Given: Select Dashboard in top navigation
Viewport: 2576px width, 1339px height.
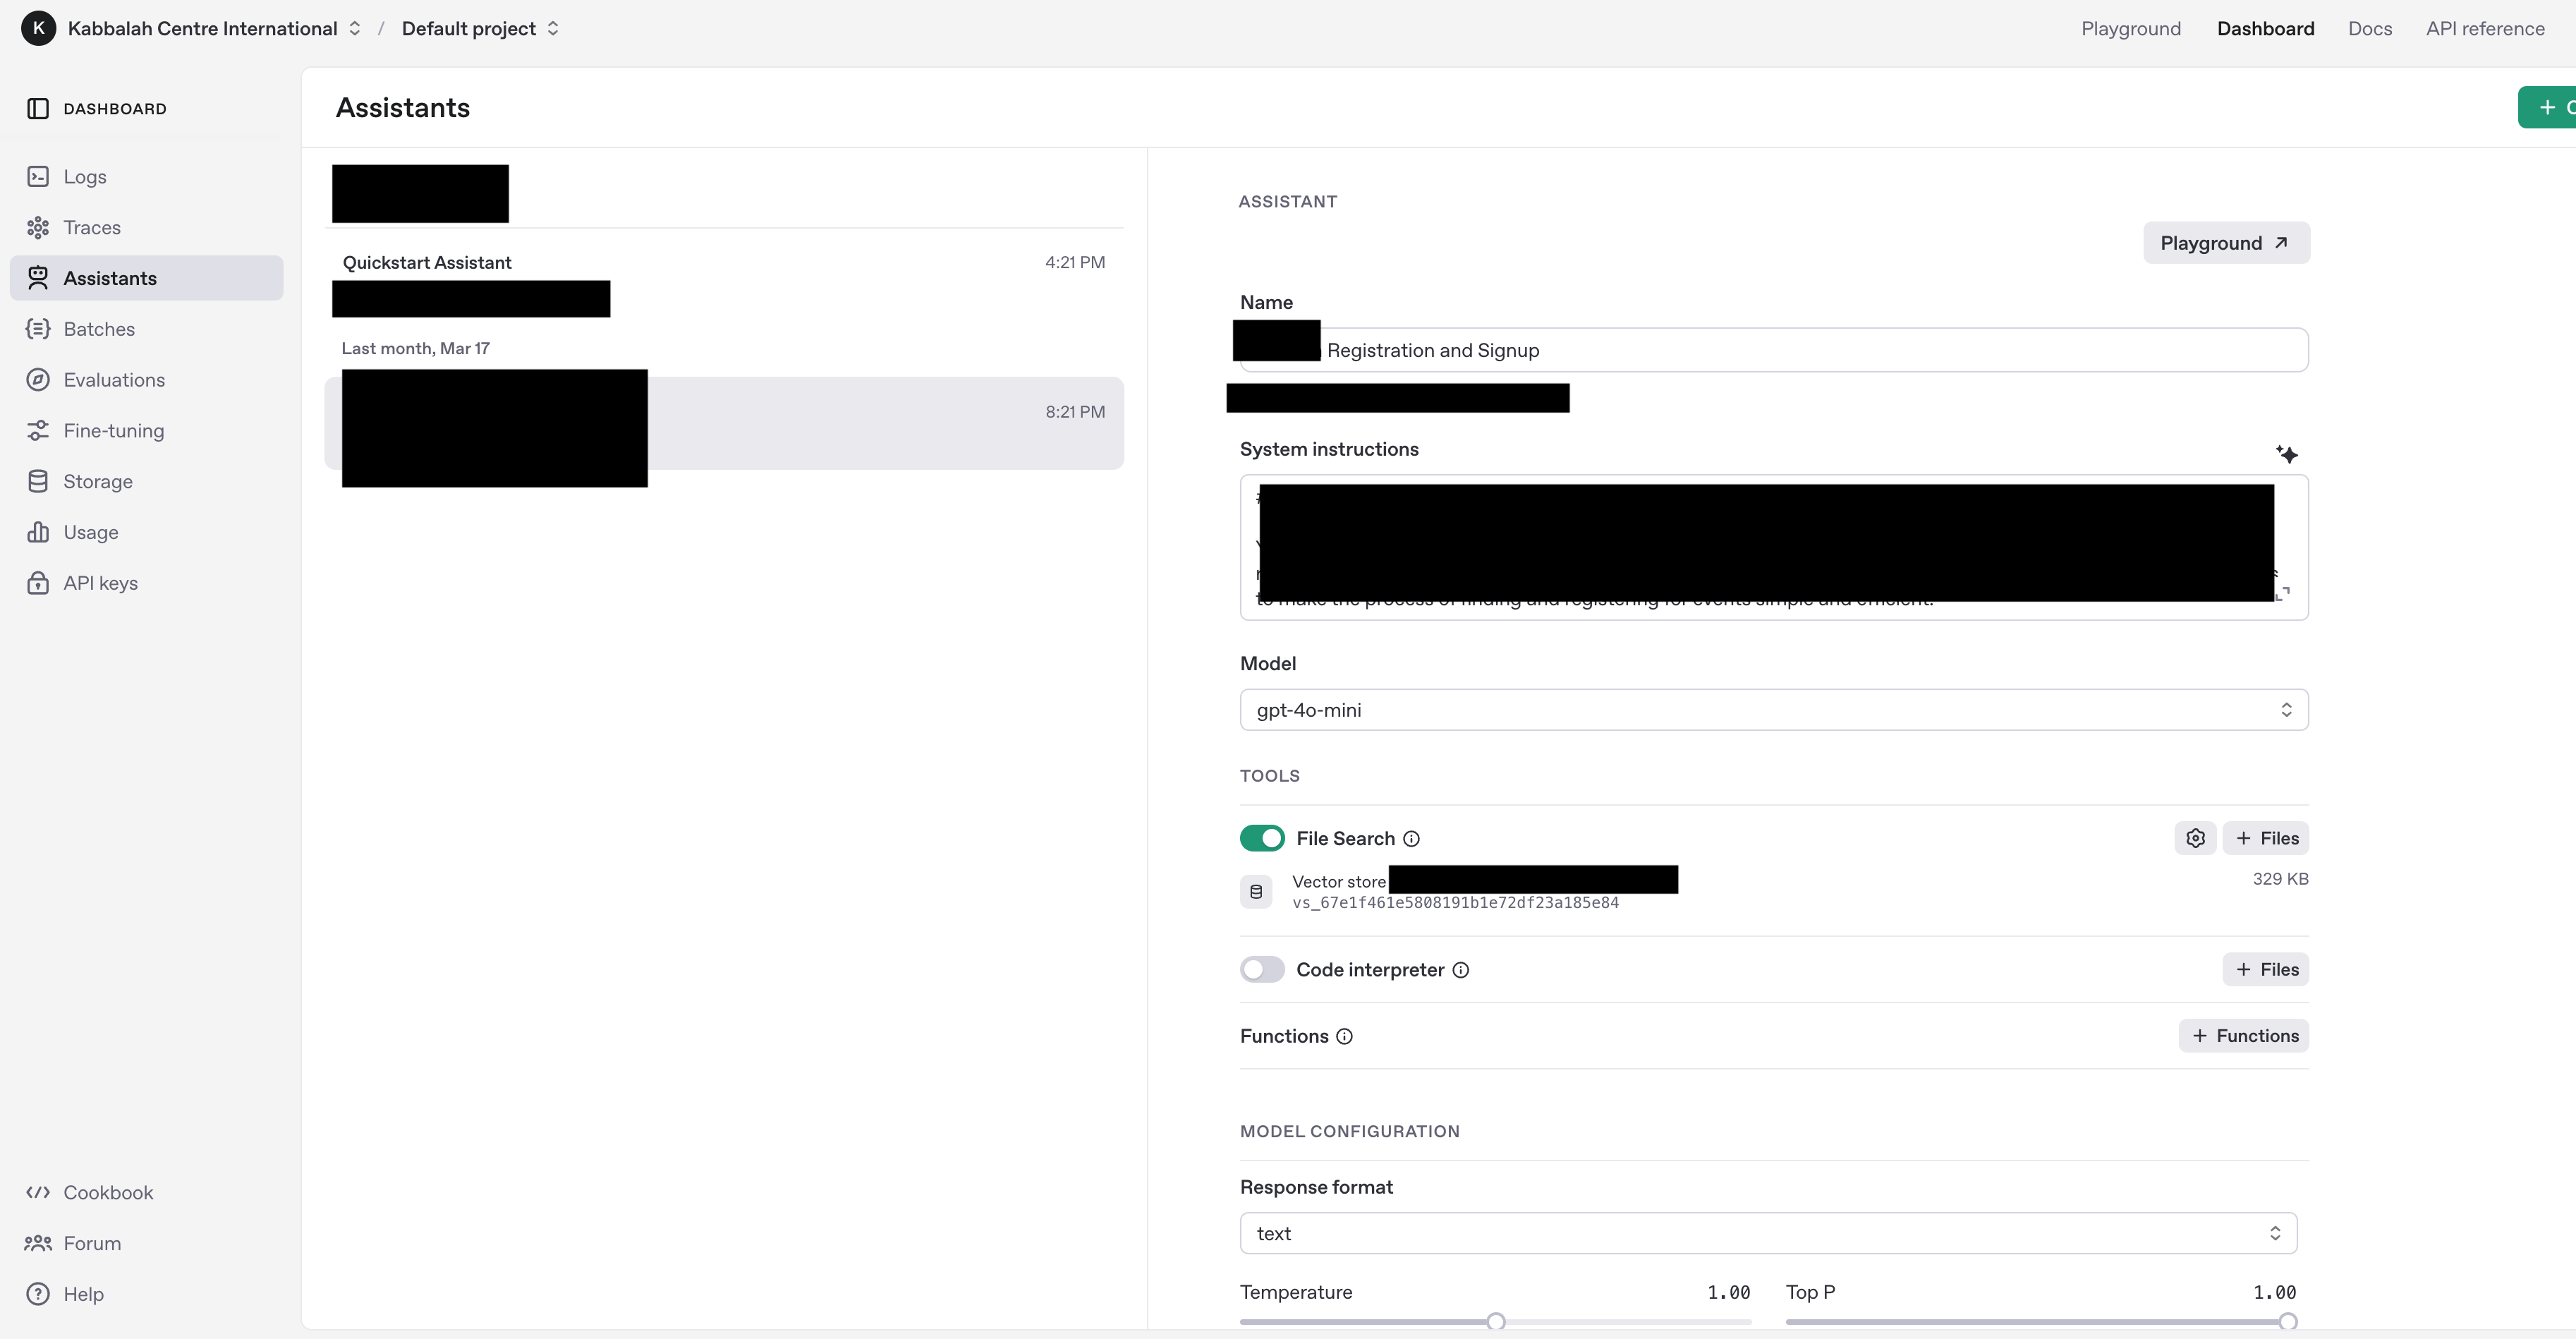Looking at the screenshot, I should click(x=2265, y=28).
